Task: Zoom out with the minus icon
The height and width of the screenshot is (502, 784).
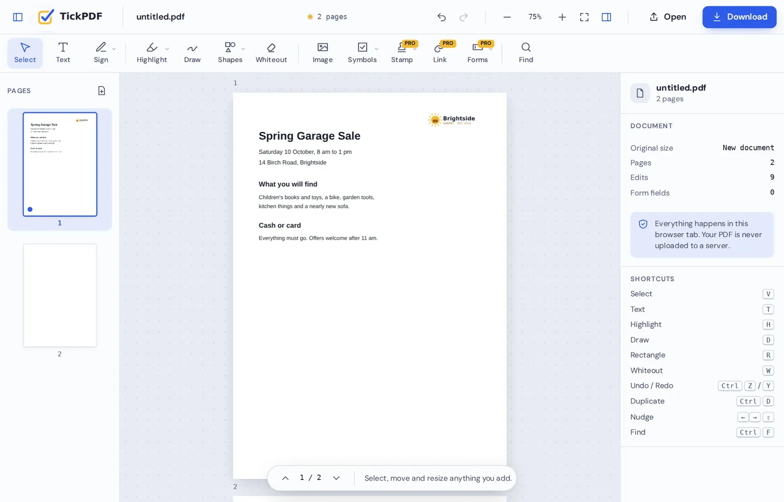Action: click(507, 17)
